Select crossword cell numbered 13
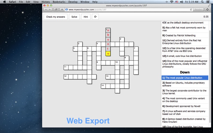Screen dimensions: 213x133 (108, 77)
